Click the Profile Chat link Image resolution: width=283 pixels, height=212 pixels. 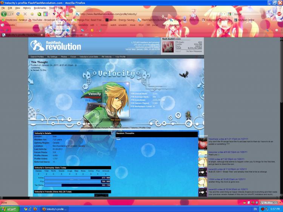[x=145, y=128]
